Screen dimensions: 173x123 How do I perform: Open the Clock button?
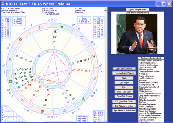tap(124, 78)
